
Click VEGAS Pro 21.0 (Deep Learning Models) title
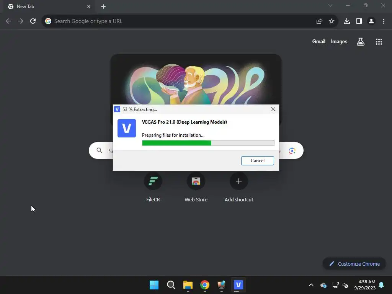185,122
